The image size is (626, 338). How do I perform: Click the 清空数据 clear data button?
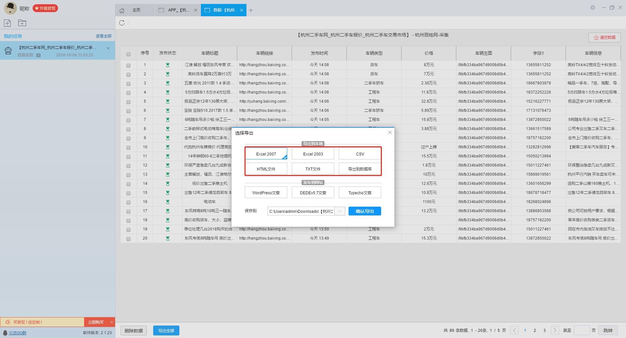pos(604,37)
